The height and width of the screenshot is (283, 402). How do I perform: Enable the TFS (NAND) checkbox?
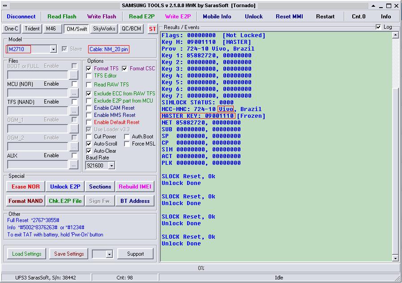pos(74,102)
